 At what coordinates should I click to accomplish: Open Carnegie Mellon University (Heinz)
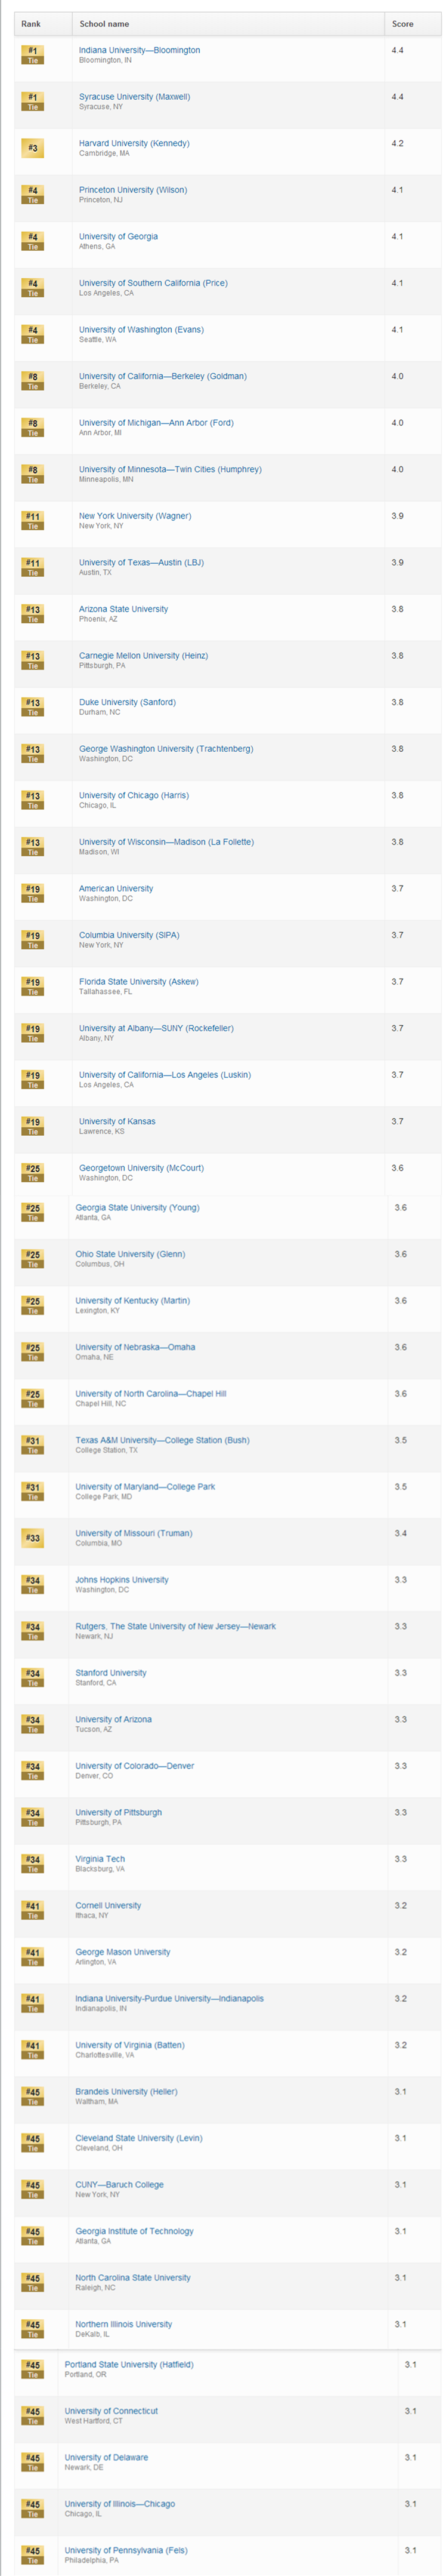144,656
